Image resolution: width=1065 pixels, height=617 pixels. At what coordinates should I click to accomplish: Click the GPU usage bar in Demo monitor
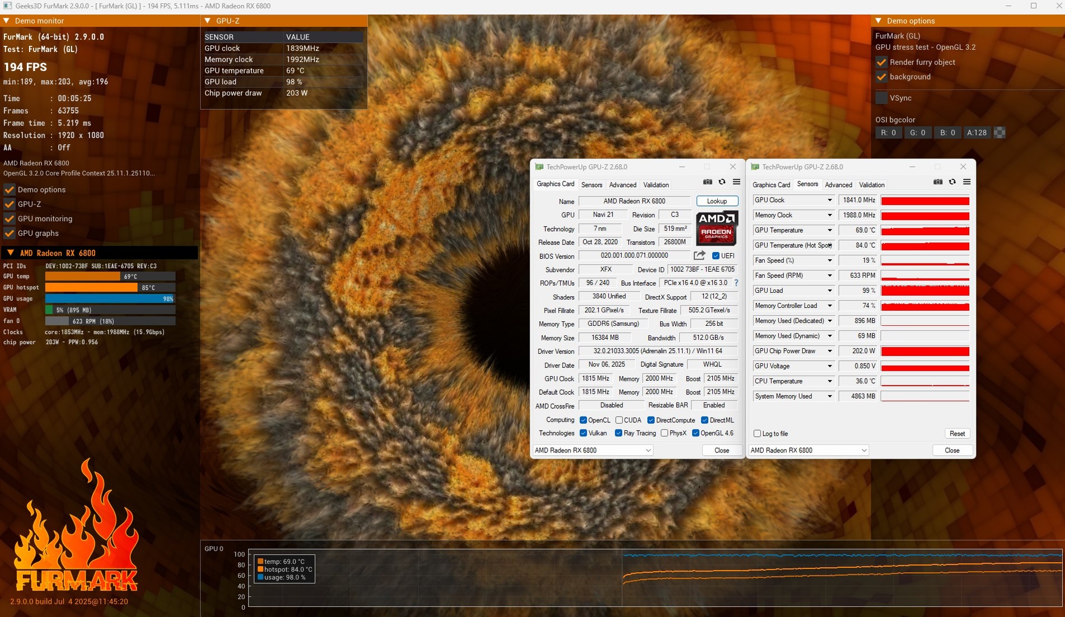(110, 298)
